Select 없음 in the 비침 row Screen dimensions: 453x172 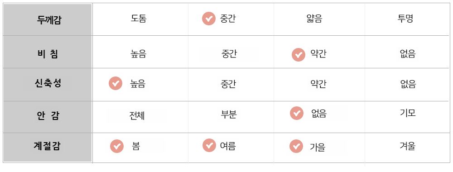click(x=408, y=54)
